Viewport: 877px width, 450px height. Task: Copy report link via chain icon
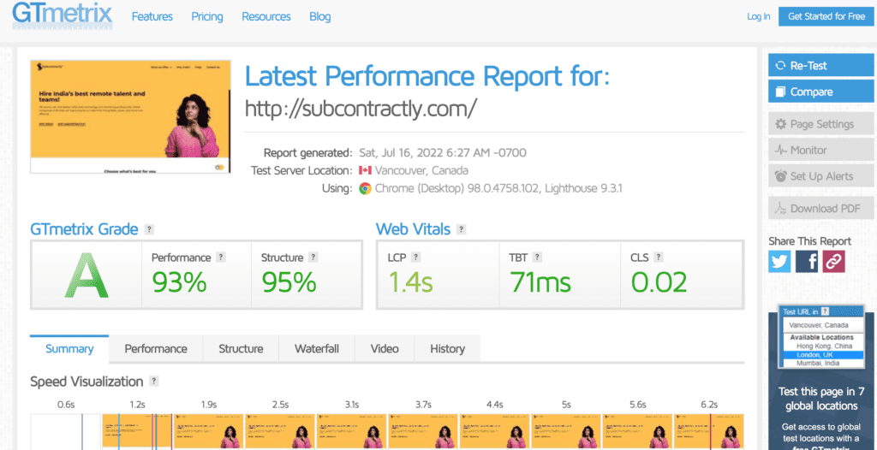click(834, 262)
